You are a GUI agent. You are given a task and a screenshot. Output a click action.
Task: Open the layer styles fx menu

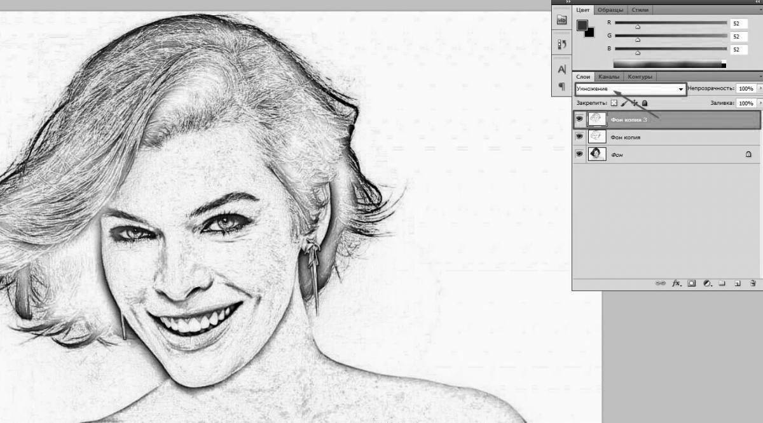pos(676,284)
